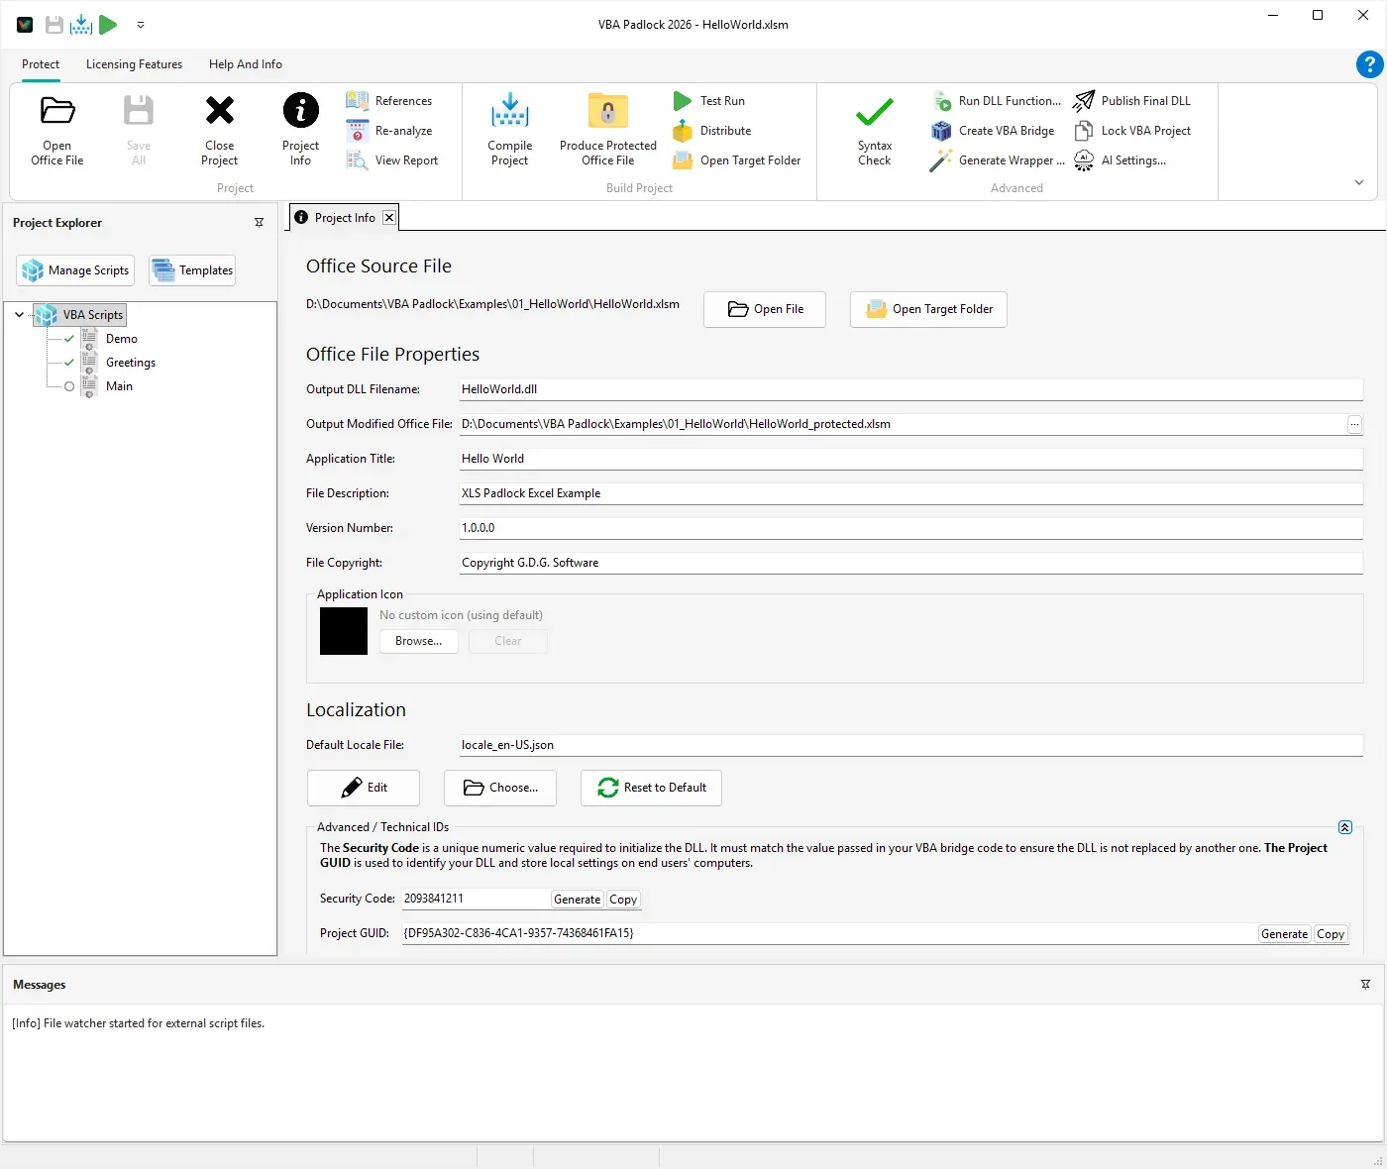This screenshot has width=1387, height=1169.
Task: Select the Greetings script
Action: point(131,363)
